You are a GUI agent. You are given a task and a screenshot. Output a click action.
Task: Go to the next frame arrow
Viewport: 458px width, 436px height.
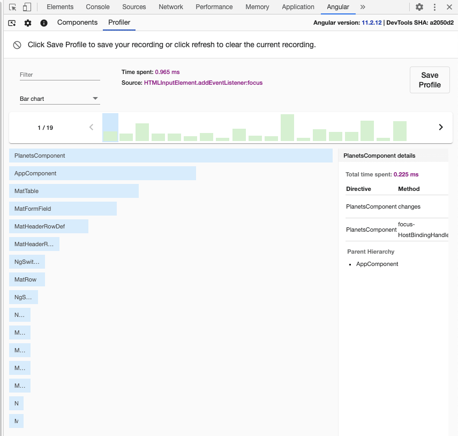[441, 127]
